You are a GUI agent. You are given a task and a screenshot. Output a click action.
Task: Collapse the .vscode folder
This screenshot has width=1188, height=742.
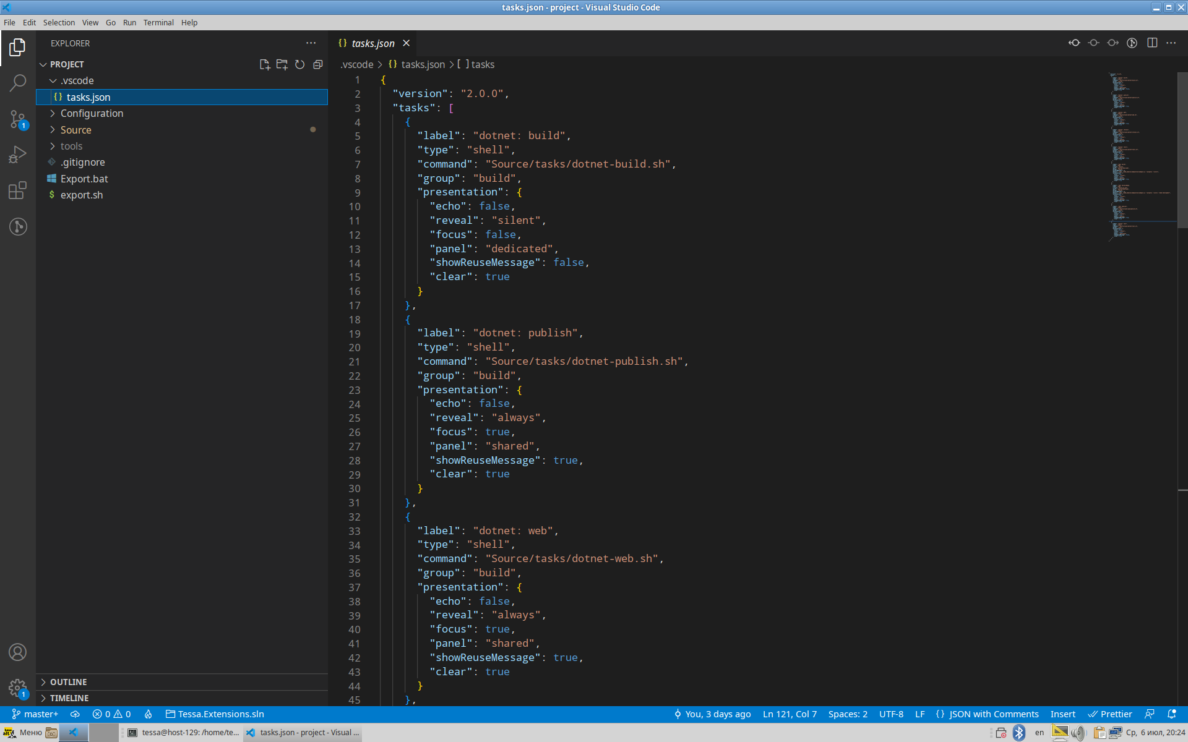77,80
